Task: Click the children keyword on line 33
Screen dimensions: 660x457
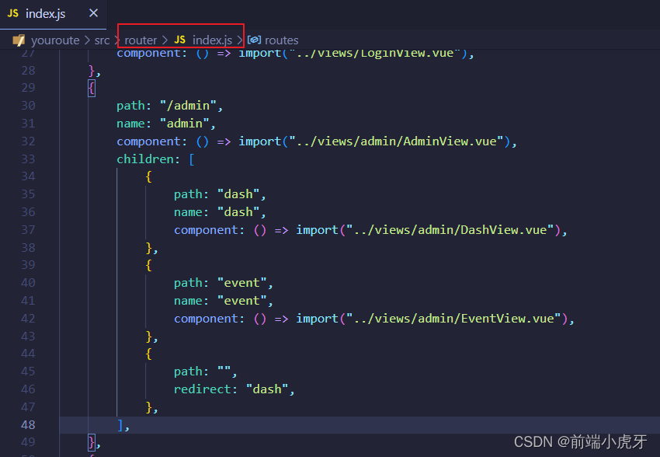Action: click(x=144, y=159)
